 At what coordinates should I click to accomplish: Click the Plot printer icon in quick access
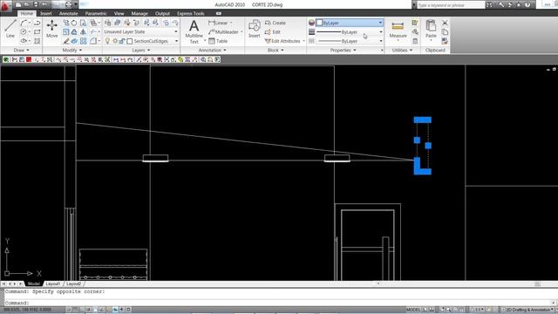click(69, 4)
